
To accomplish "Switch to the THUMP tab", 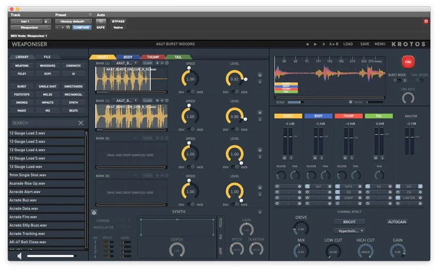I will click(153, 57).
